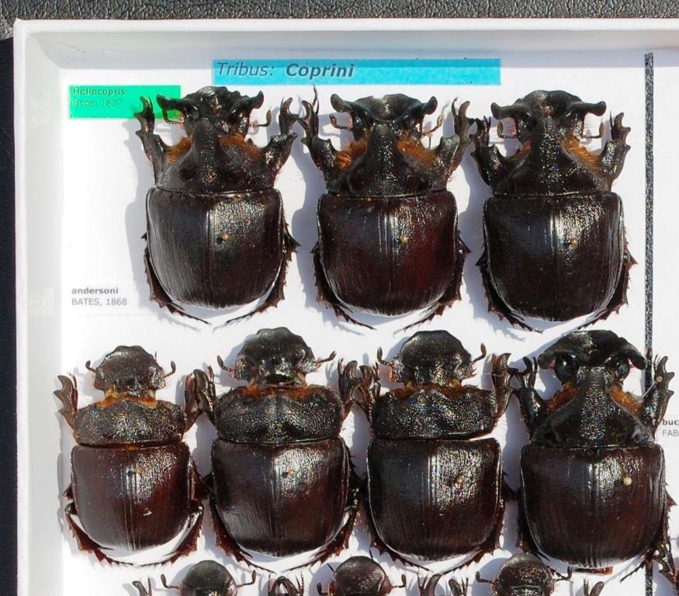The image size is (679, 596).
Task: Click the partly visible label at right edge
Action: click(669, 428)
